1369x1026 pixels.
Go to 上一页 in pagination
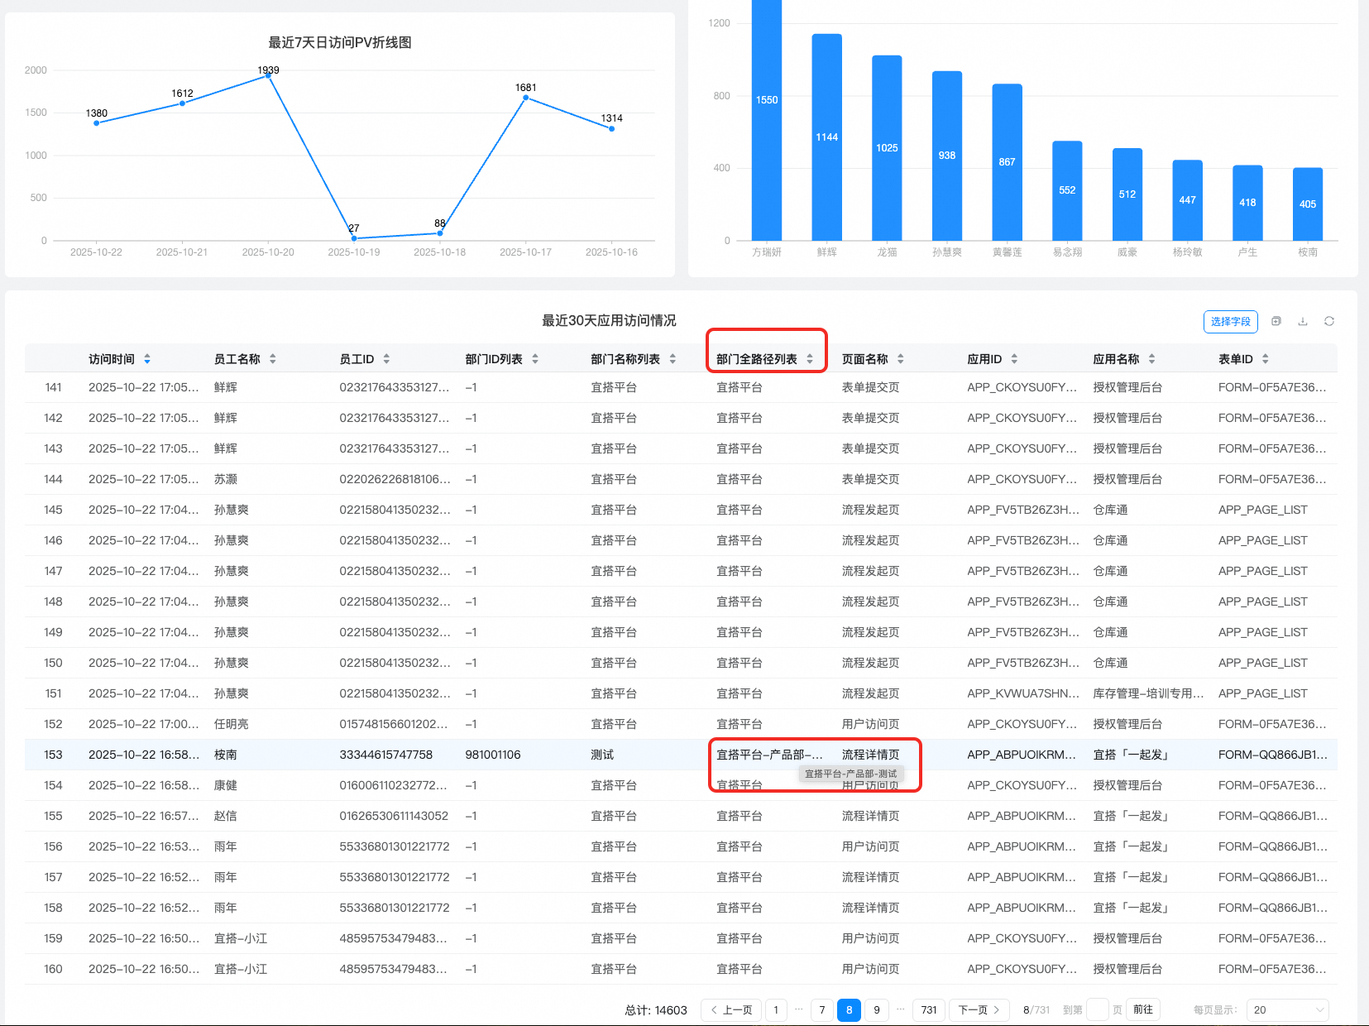tap(731, 1010)
